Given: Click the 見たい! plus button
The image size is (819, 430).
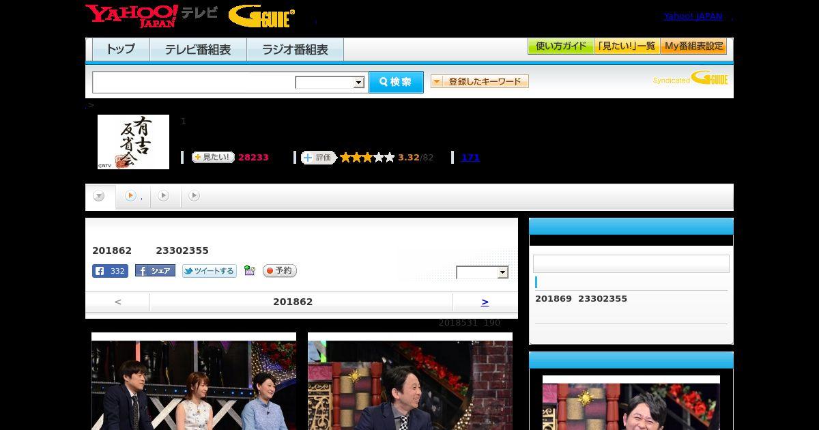Looking at the screenshot, I should click(x=213, y=157).
